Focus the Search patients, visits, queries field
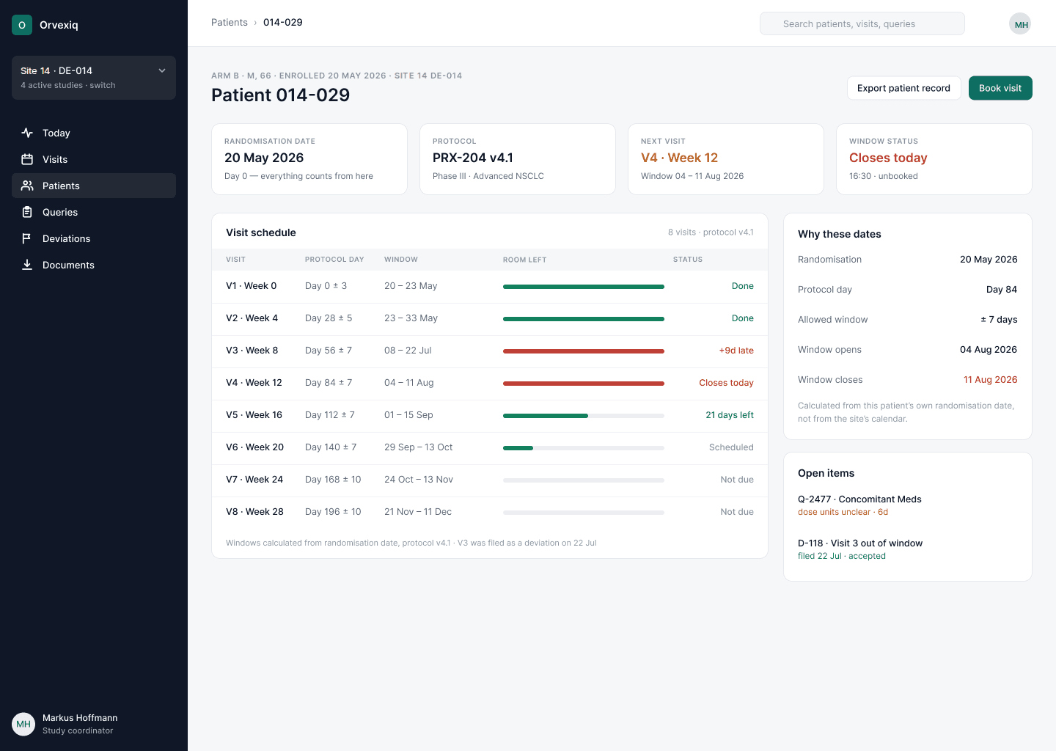Viewport: 1056px width, 751px height. click(862, 23)
